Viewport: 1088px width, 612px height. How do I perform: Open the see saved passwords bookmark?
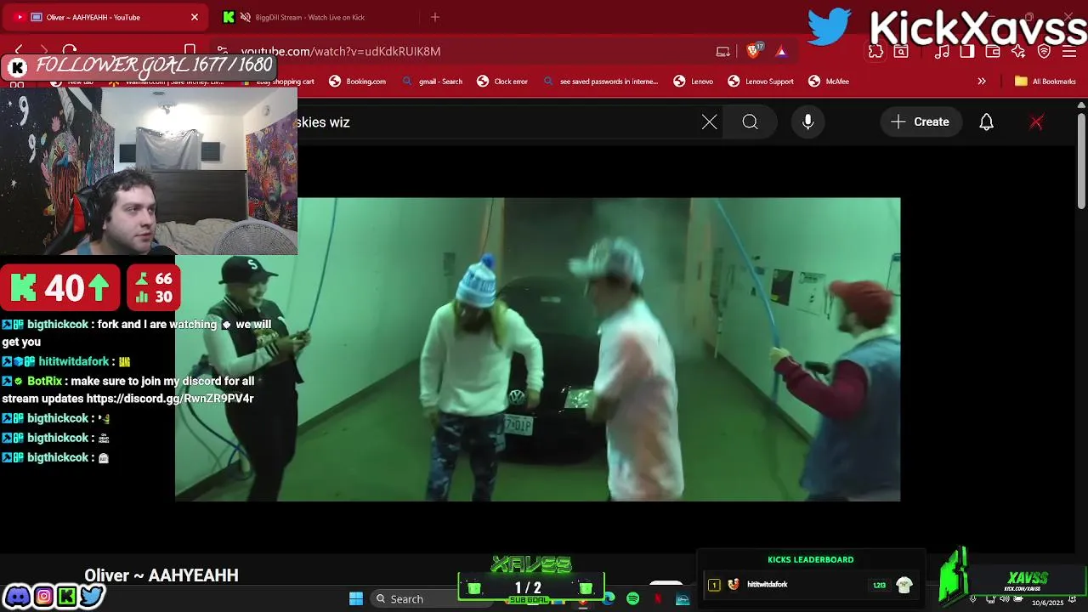tap(601, 82)
